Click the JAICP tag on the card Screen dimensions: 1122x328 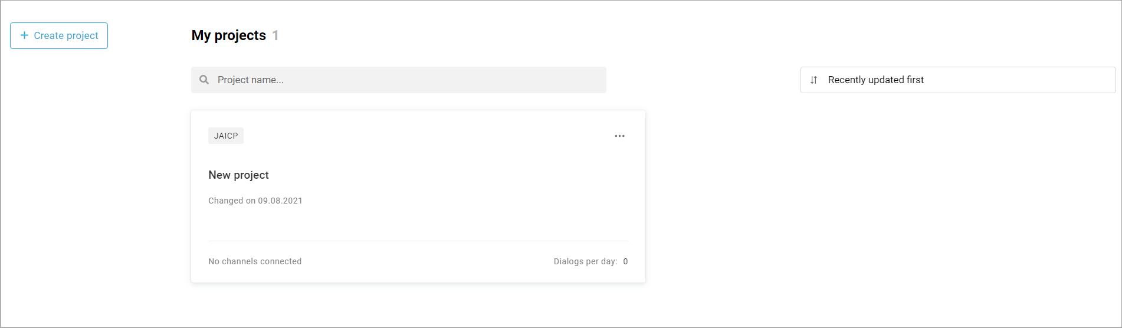point(226,136)
